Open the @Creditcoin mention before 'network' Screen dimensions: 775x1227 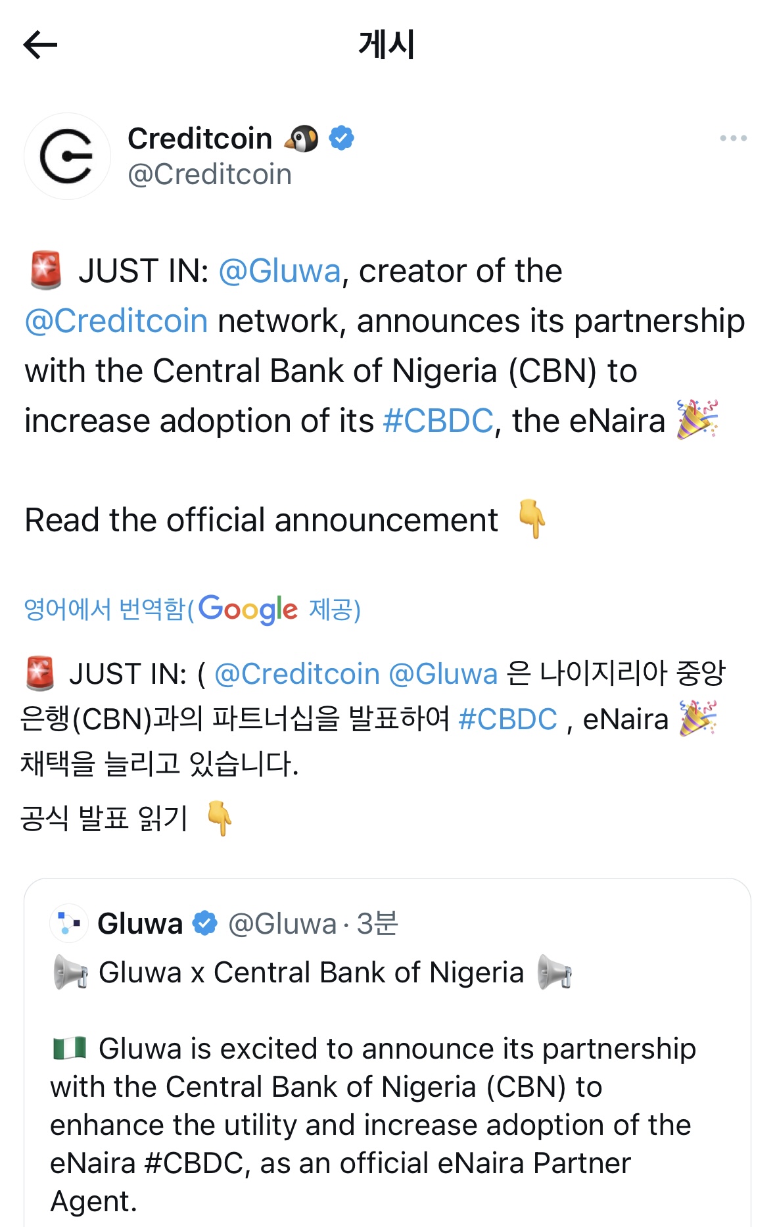[x=116, y=321]
